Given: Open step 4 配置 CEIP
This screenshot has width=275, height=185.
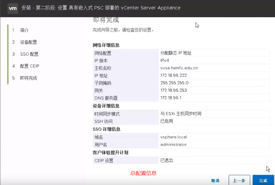Looking at the screenshot, I should click(30, 66).
